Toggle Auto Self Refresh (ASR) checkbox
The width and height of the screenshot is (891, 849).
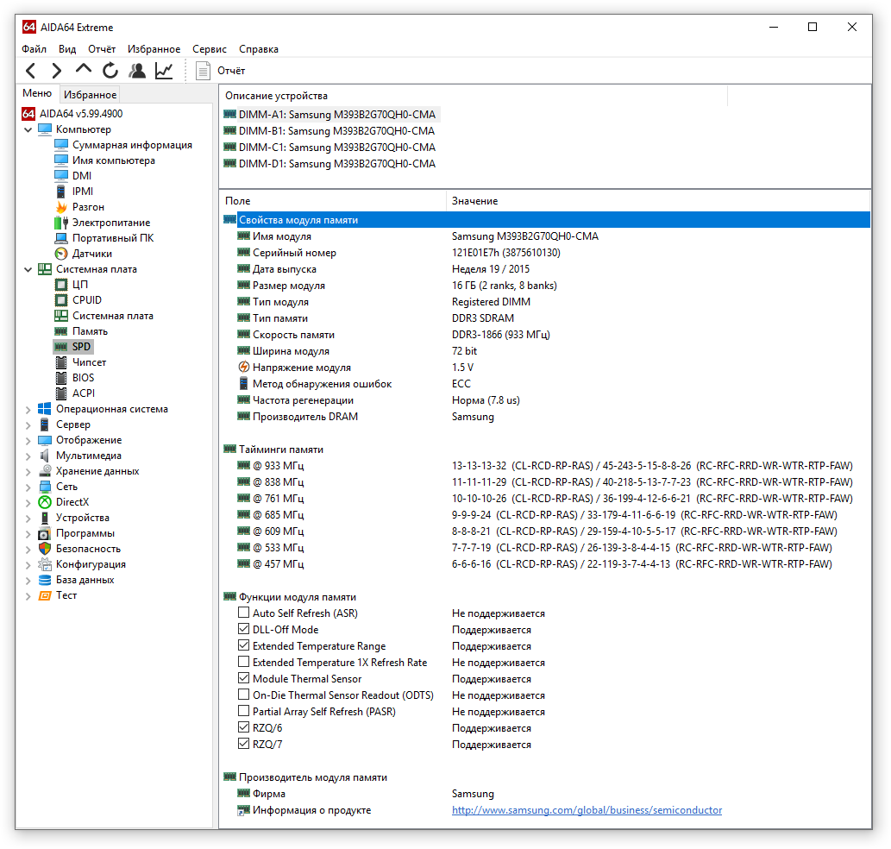pyautogui.click(x=243, y=613)
